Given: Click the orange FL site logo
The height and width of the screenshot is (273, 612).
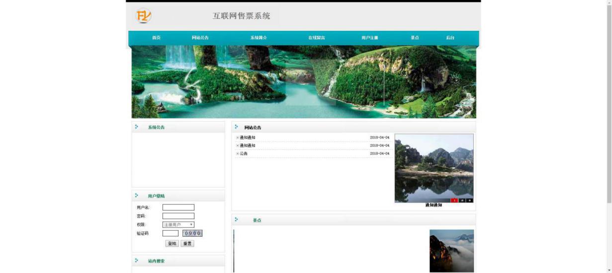Looking at the screenshot, I should pyautogui.click(x=143, y=16).
